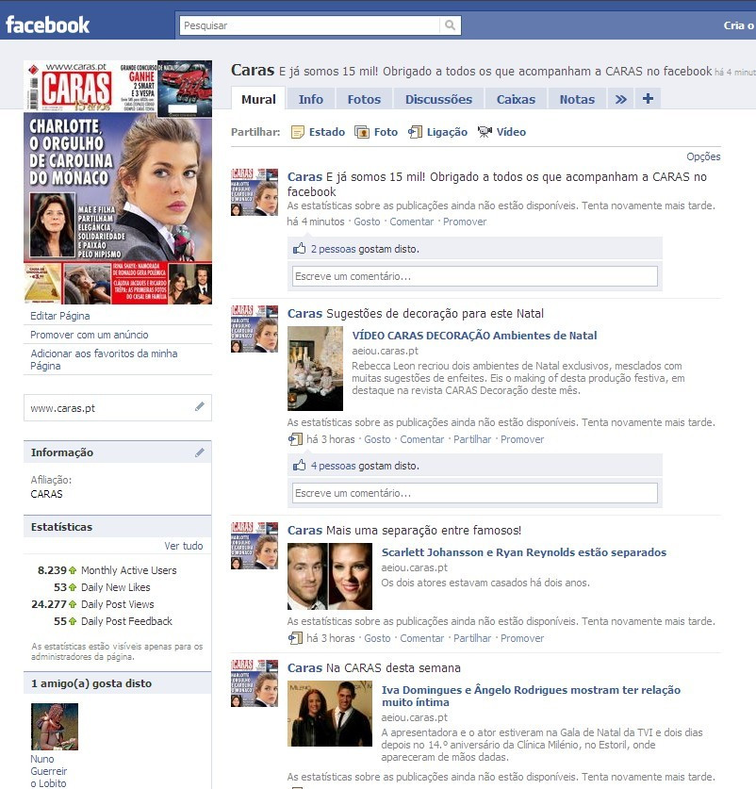Expand more tabs with double chevron

point(621,99)
